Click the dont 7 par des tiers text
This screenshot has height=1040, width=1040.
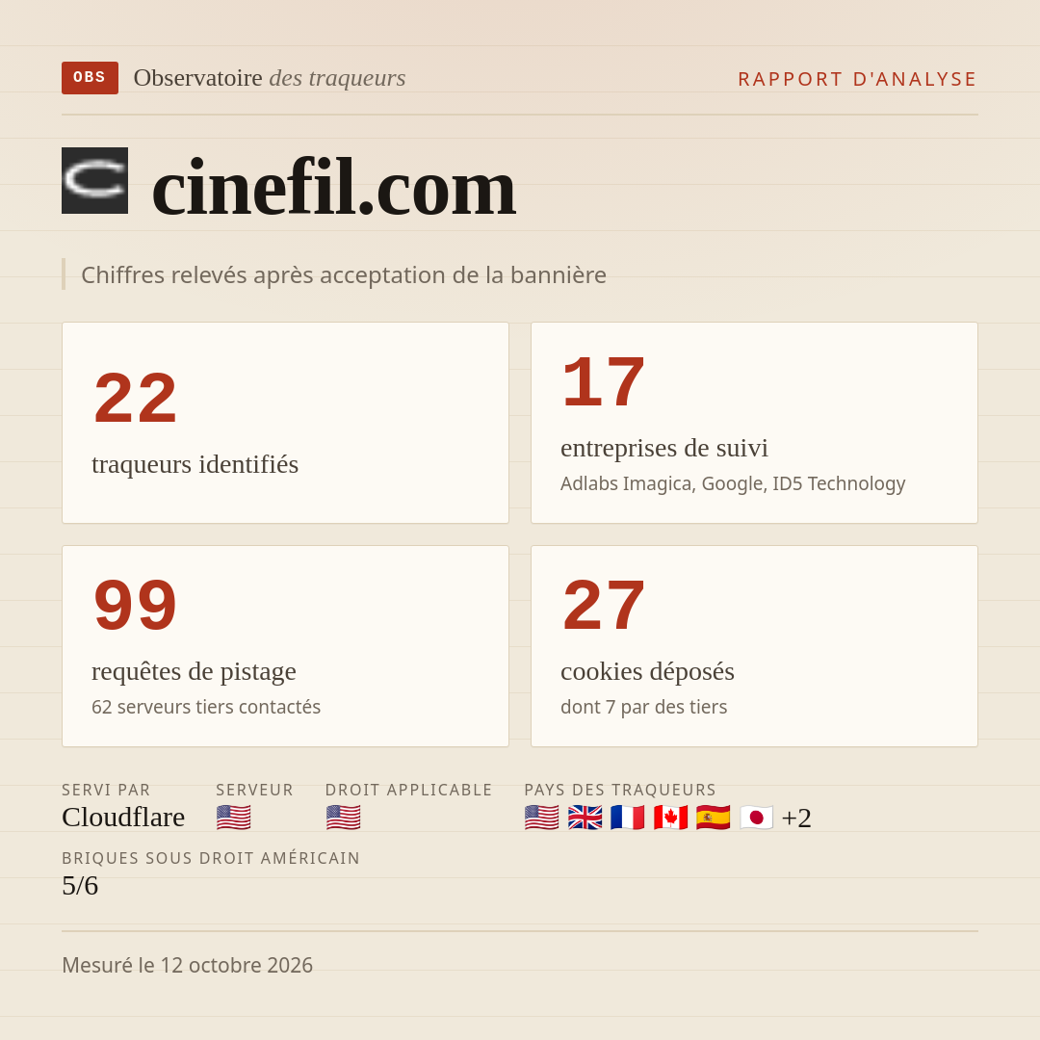pos(644,707)
